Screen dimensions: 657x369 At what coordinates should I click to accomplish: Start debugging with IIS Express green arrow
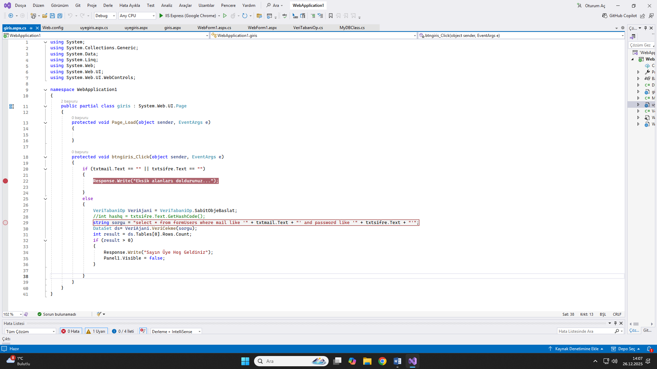click(x=161, y=16)
